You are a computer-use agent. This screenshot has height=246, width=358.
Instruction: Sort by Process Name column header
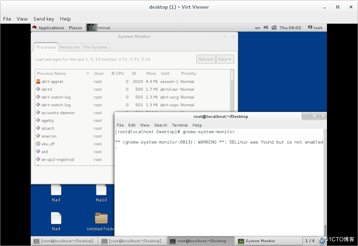pos(63,74)
